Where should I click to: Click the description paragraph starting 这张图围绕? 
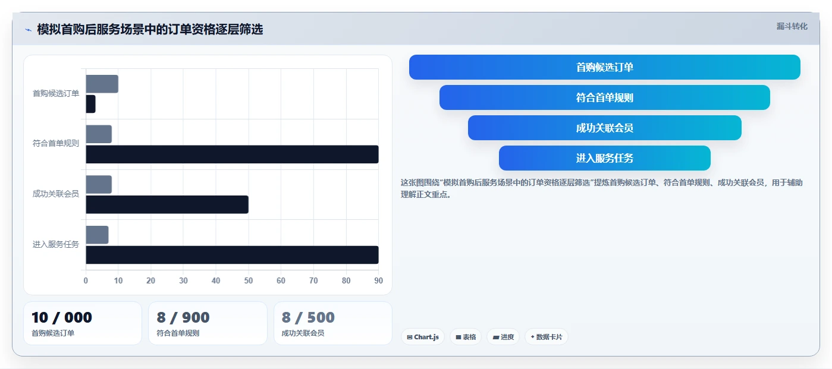(602, 188)
